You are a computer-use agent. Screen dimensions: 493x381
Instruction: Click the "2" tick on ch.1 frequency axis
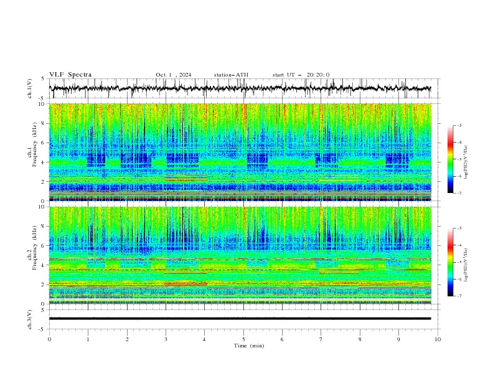43,182
